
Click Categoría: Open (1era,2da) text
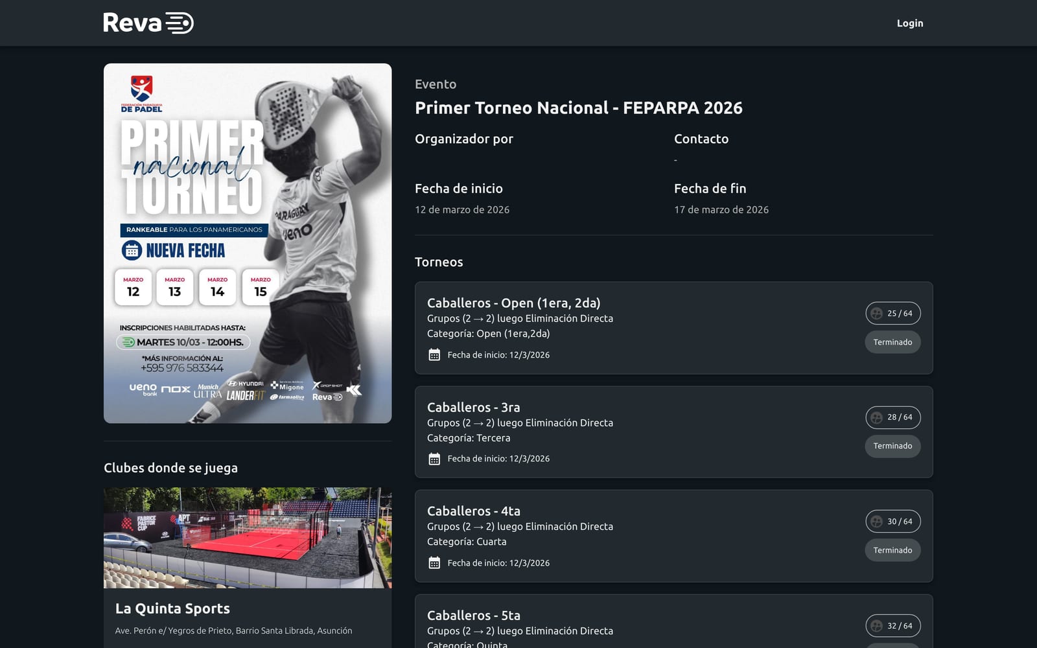(488, 334)
